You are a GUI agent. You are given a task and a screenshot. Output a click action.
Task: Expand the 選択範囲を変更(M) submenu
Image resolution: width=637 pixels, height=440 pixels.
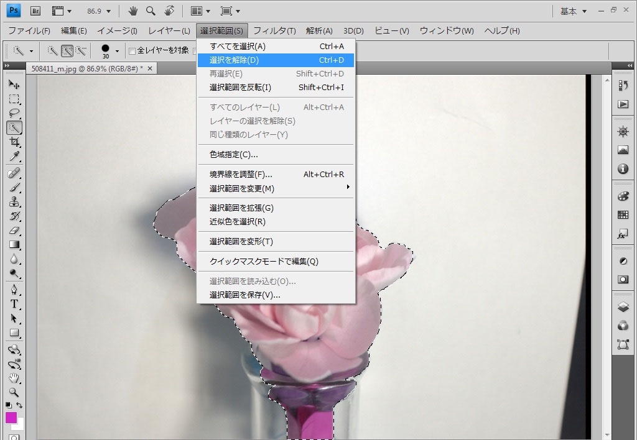click(276, 188)
